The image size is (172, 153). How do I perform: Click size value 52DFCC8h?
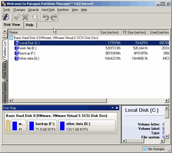113,48
